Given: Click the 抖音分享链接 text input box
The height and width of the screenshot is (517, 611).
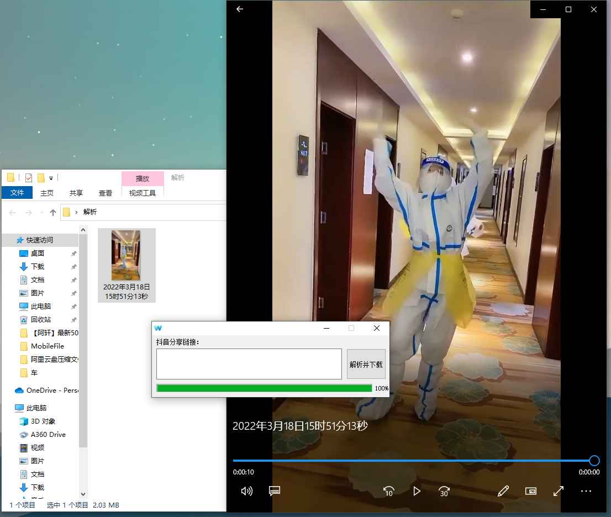Looking at the screenshot, I should [x=249, y=364].
